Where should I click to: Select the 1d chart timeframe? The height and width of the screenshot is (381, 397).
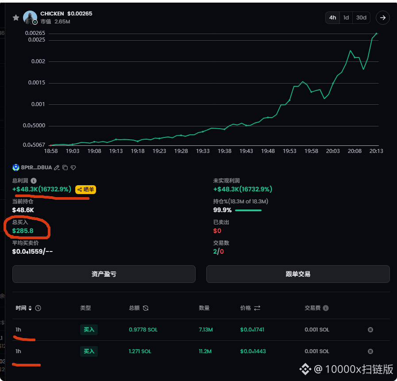[x=346, y=17]
